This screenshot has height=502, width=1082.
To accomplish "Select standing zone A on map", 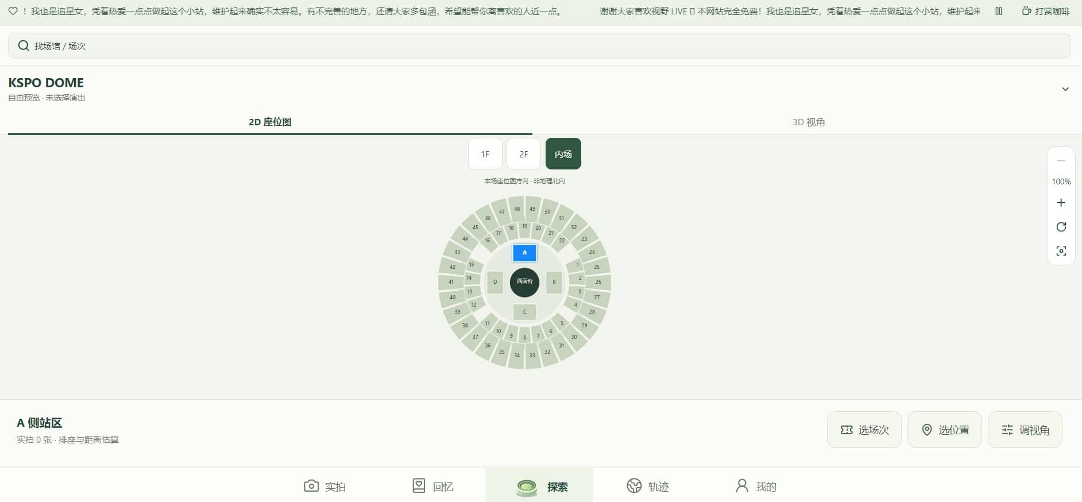I will tap(524, 253).
